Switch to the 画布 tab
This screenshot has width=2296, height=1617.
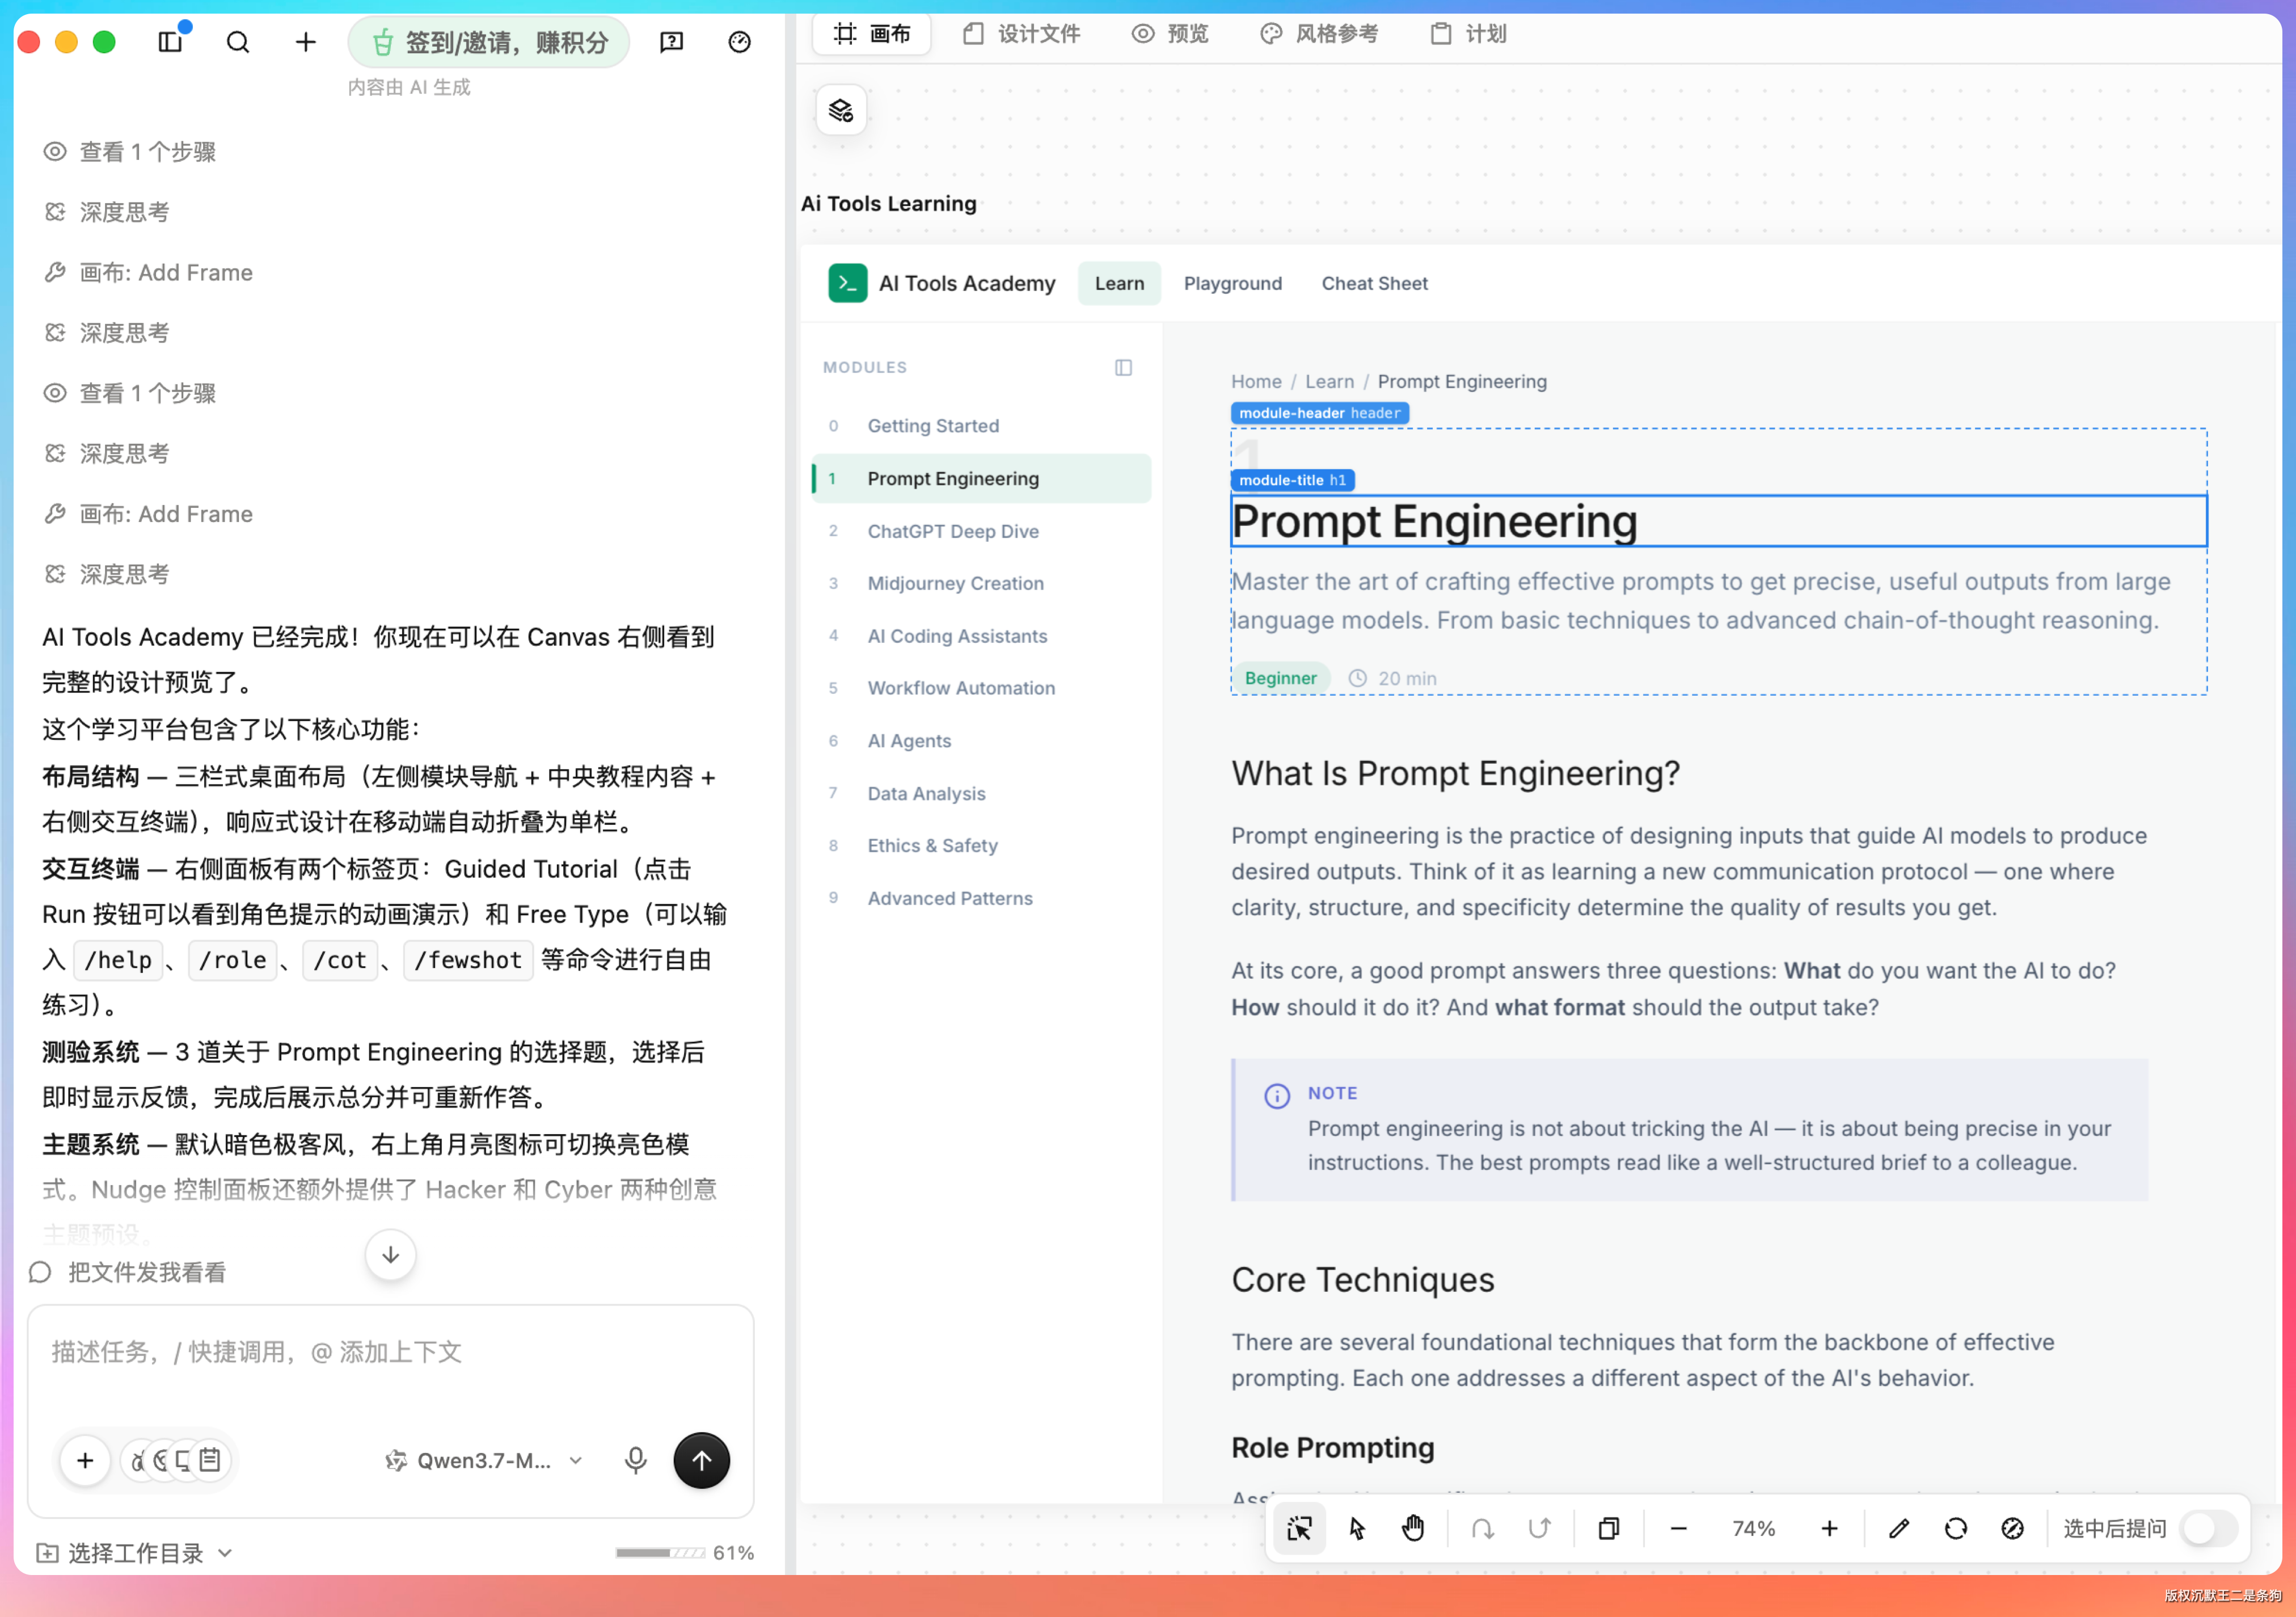click(872, 34)
